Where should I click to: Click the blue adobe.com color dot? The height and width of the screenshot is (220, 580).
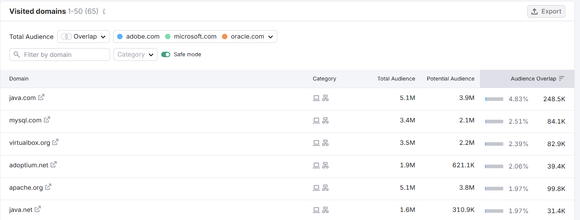click(120, 37)
